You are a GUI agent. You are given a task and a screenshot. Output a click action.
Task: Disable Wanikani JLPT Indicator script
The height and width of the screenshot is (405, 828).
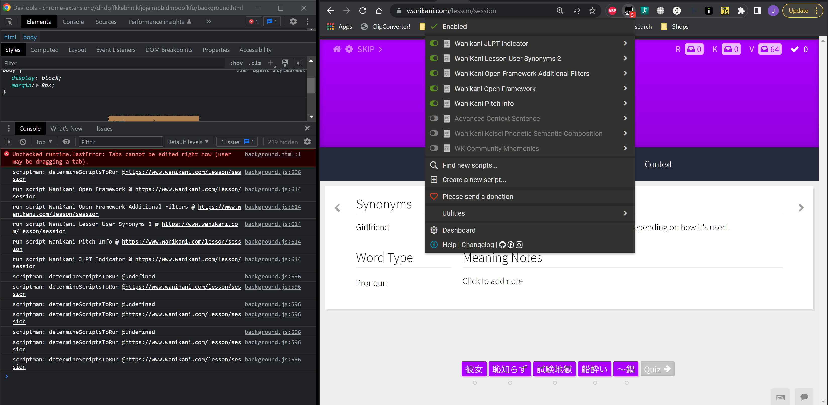(434, 43)
